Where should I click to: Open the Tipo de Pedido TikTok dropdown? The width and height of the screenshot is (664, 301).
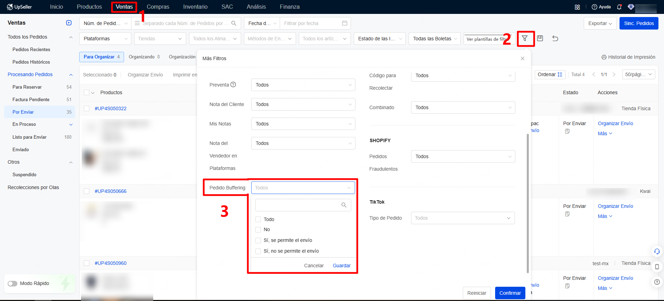pos(462,218)
